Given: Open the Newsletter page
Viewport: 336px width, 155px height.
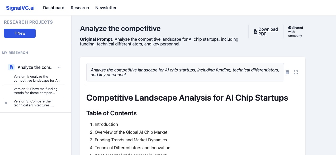Looking at the screenshot, I should click(x=106, y=8).
